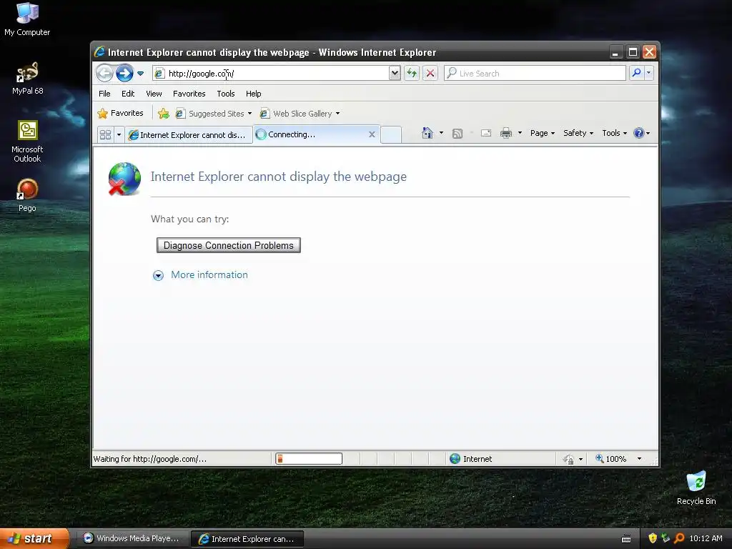Minimize the Internet Explorer window
This screenshot has height=549, width=732.
(x=615, y=51)
